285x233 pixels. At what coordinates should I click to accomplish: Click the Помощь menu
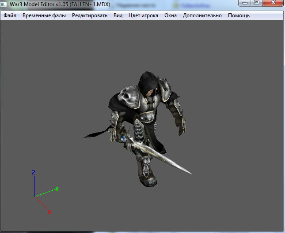239,15
